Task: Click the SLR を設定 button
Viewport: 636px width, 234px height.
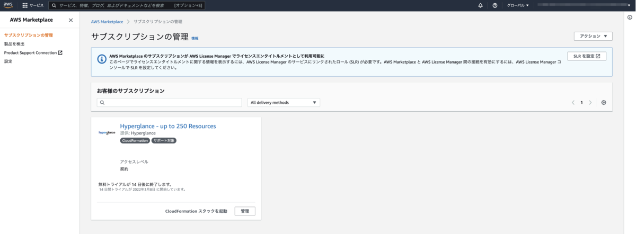Action: (586, 56)
